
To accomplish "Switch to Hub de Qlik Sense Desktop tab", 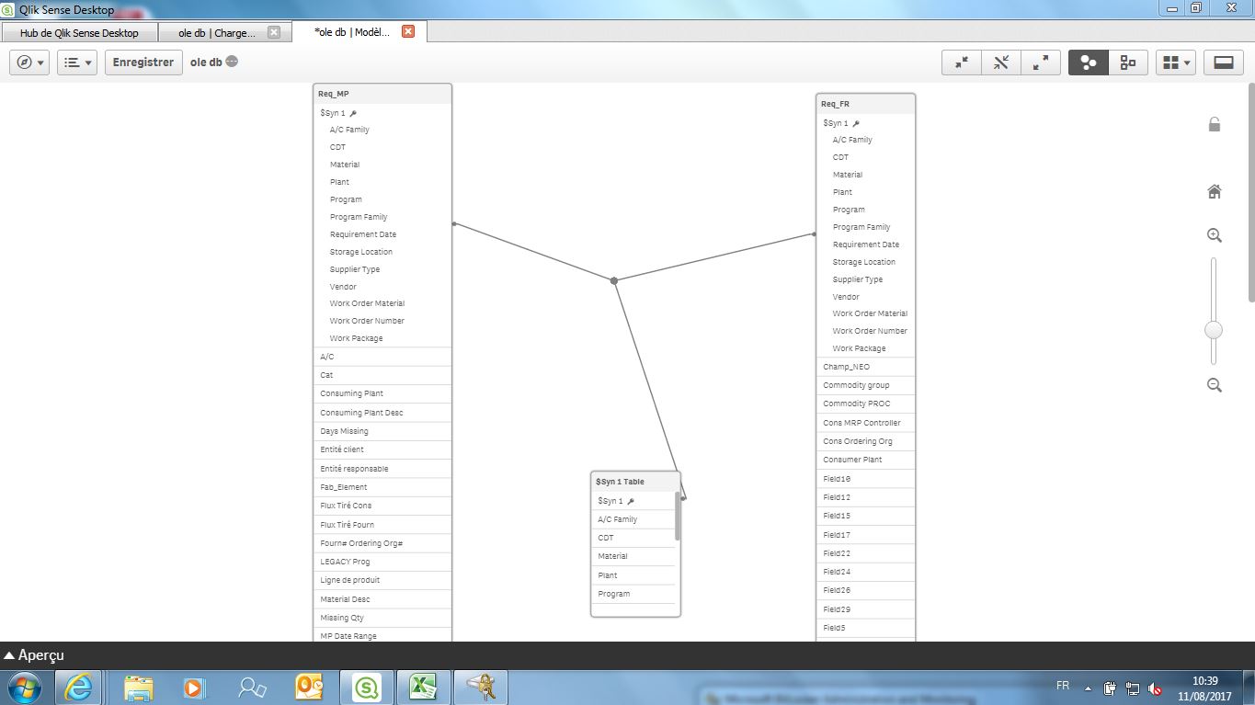I will point(79,32).
